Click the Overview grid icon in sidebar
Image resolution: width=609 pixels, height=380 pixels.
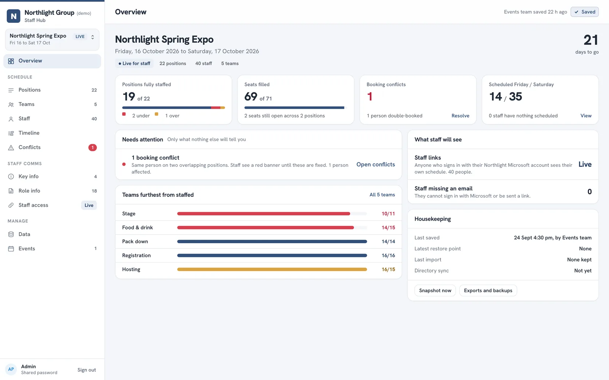click(x=11, y=61)
